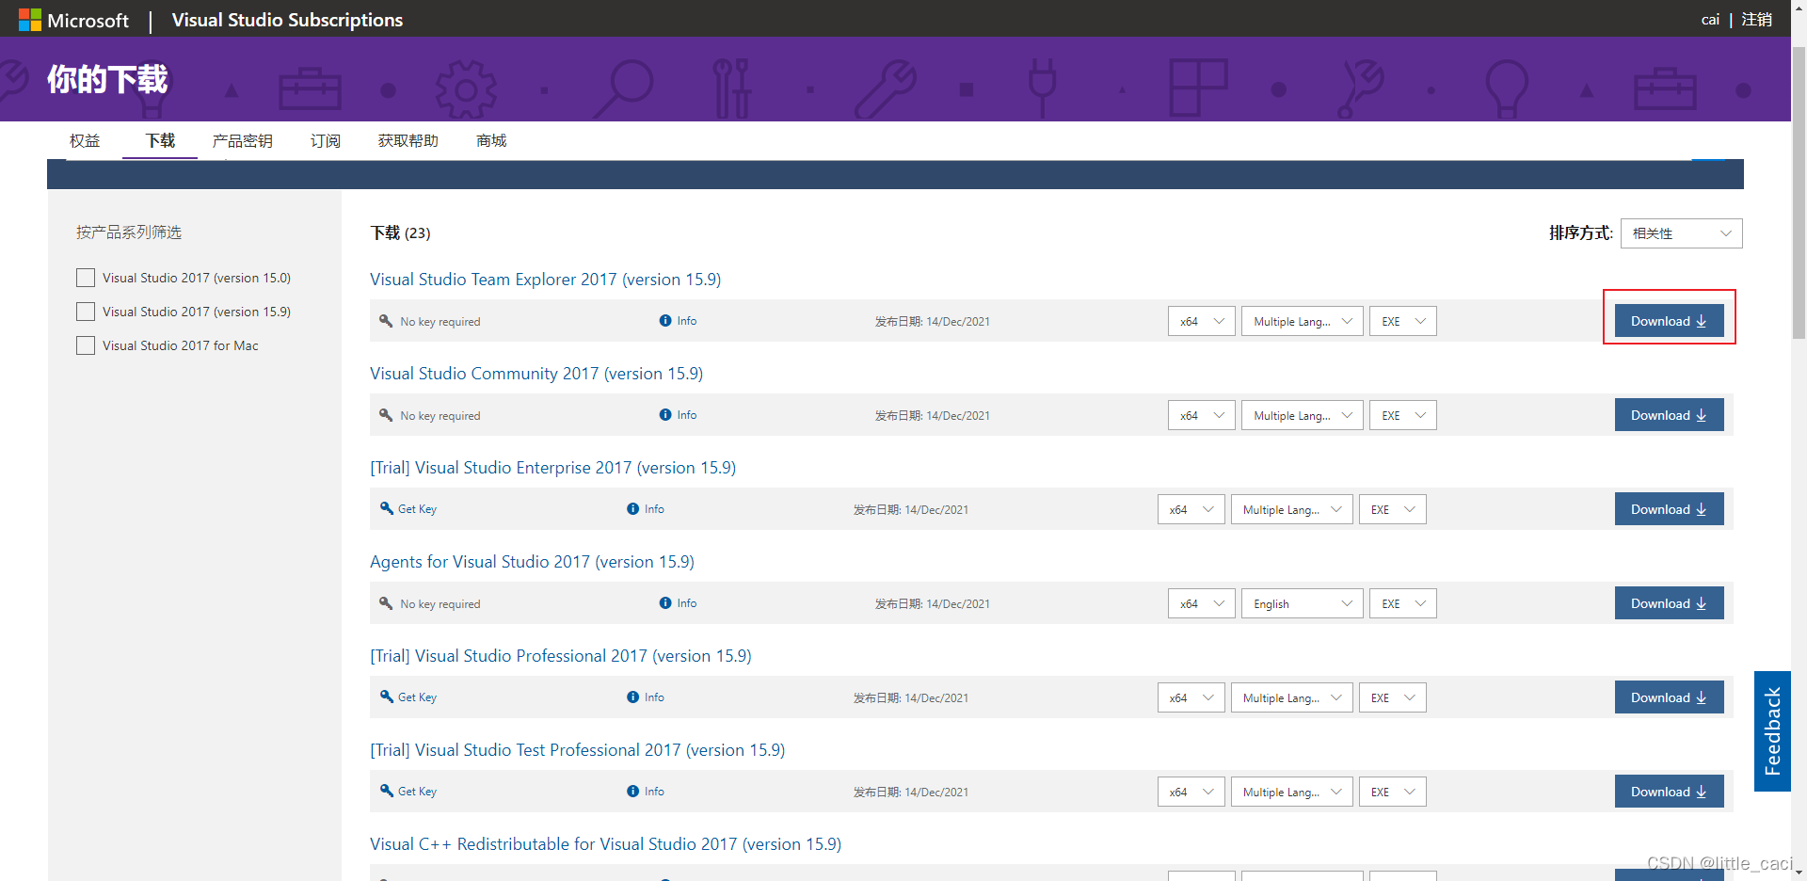Viewport: 1807px width, 881px height.
Task: Click Get Key icon for Test Professional 2017 trial
Action: tap(387, 791)
